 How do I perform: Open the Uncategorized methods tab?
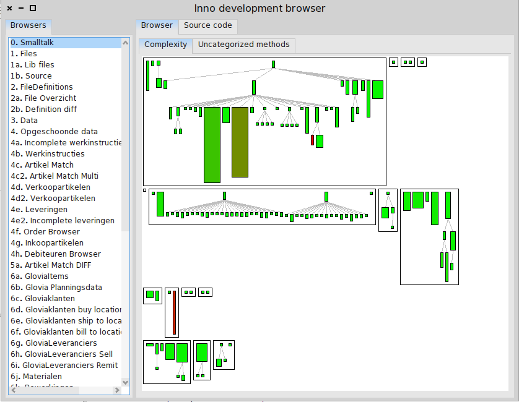243,45
